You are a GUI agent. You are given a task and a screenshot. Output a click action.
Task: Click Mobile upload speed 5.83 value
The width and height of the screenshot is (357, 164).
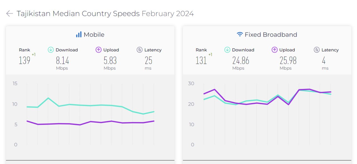pyautogui.click(x=110, y=60)
